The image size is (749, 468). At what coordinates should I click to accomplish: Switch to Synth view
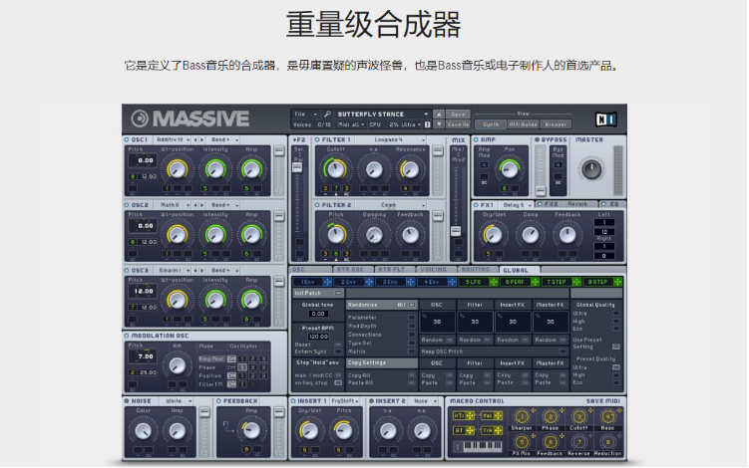(491, 124)
